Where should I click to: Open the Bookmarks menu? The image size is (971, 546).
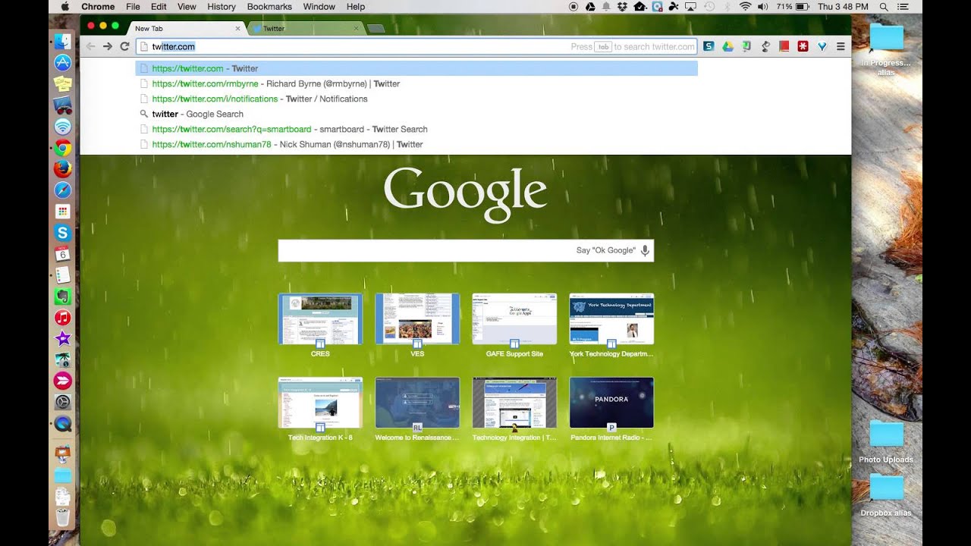point(269,7)
